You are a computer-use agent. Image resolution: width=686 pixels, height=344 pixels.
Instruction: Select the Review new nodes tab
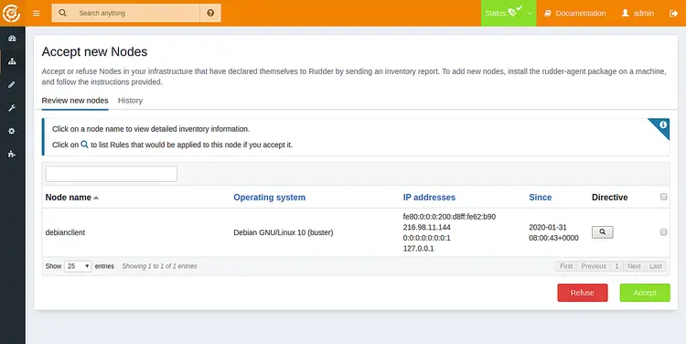click(75, 101)
